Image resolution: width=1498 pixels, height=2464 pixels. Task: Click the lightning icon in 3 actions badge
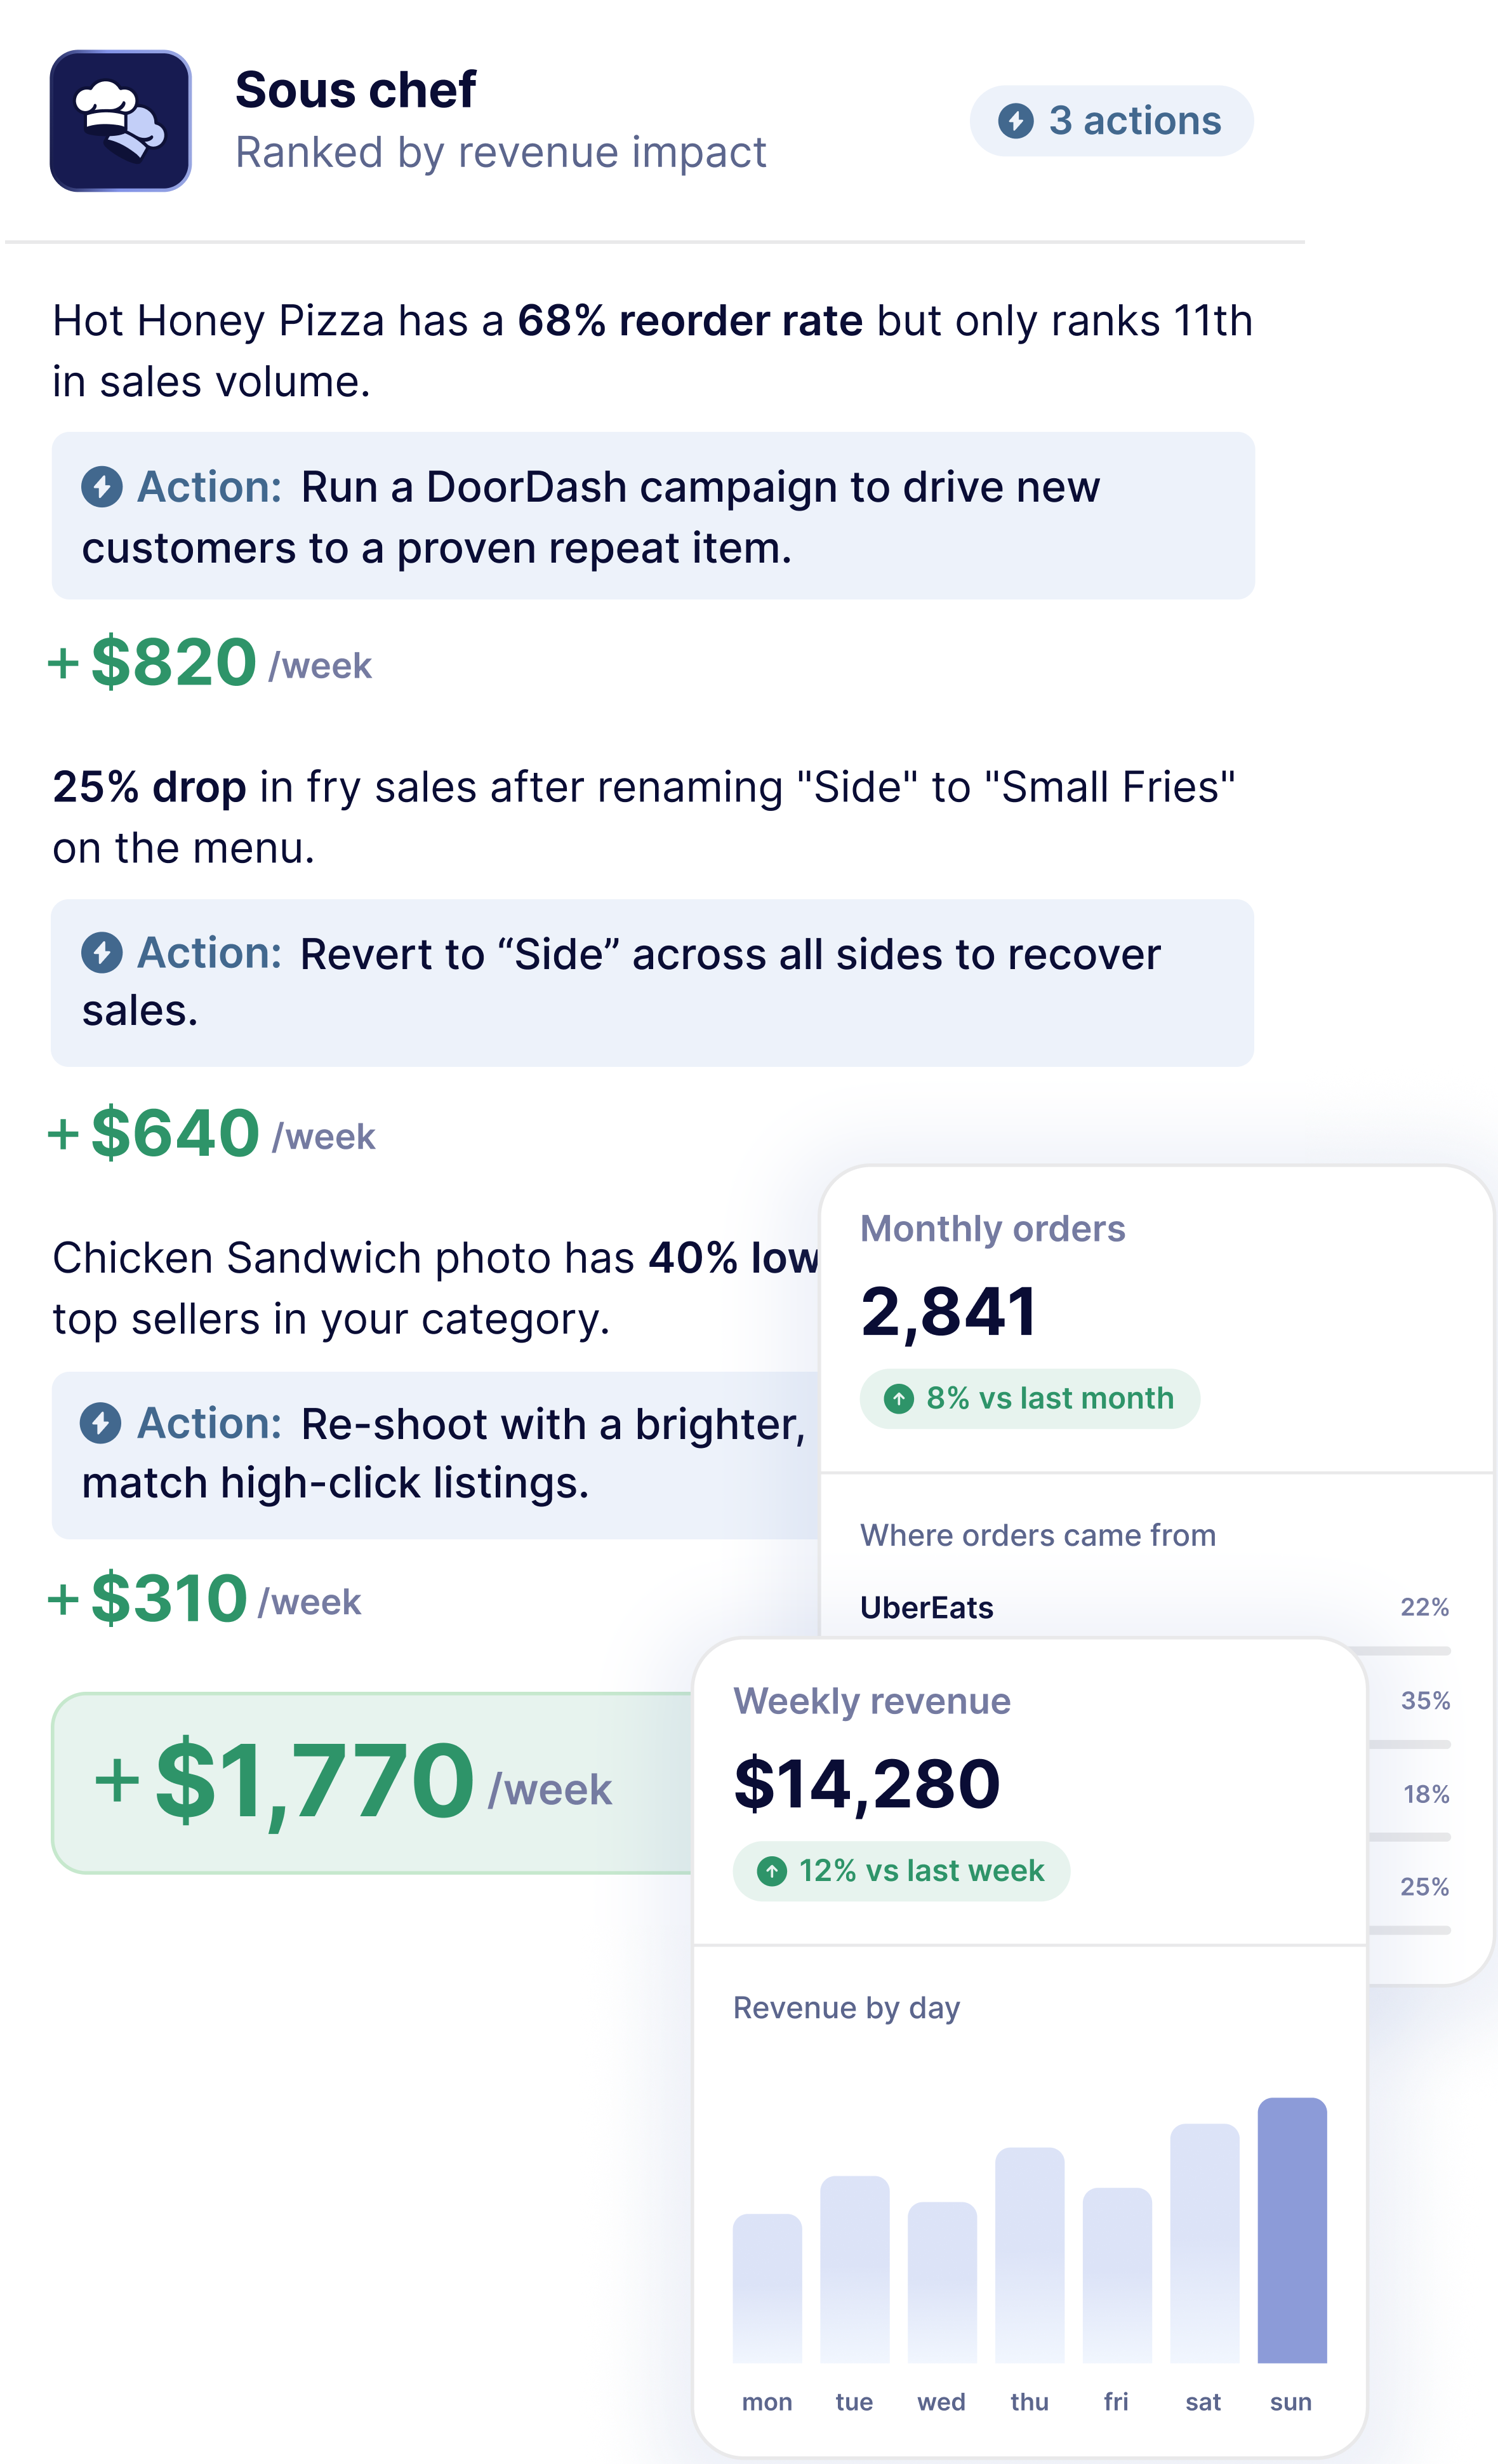(x=1016, y=121)
